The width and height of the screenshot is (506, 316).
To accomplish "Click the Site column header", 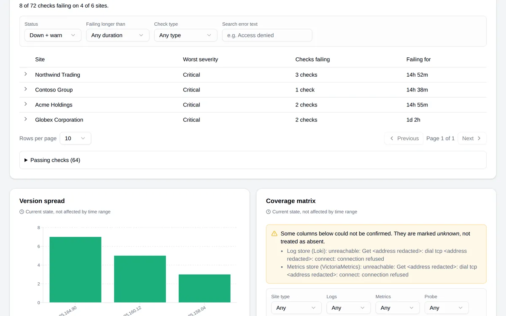I will (40, 59).
